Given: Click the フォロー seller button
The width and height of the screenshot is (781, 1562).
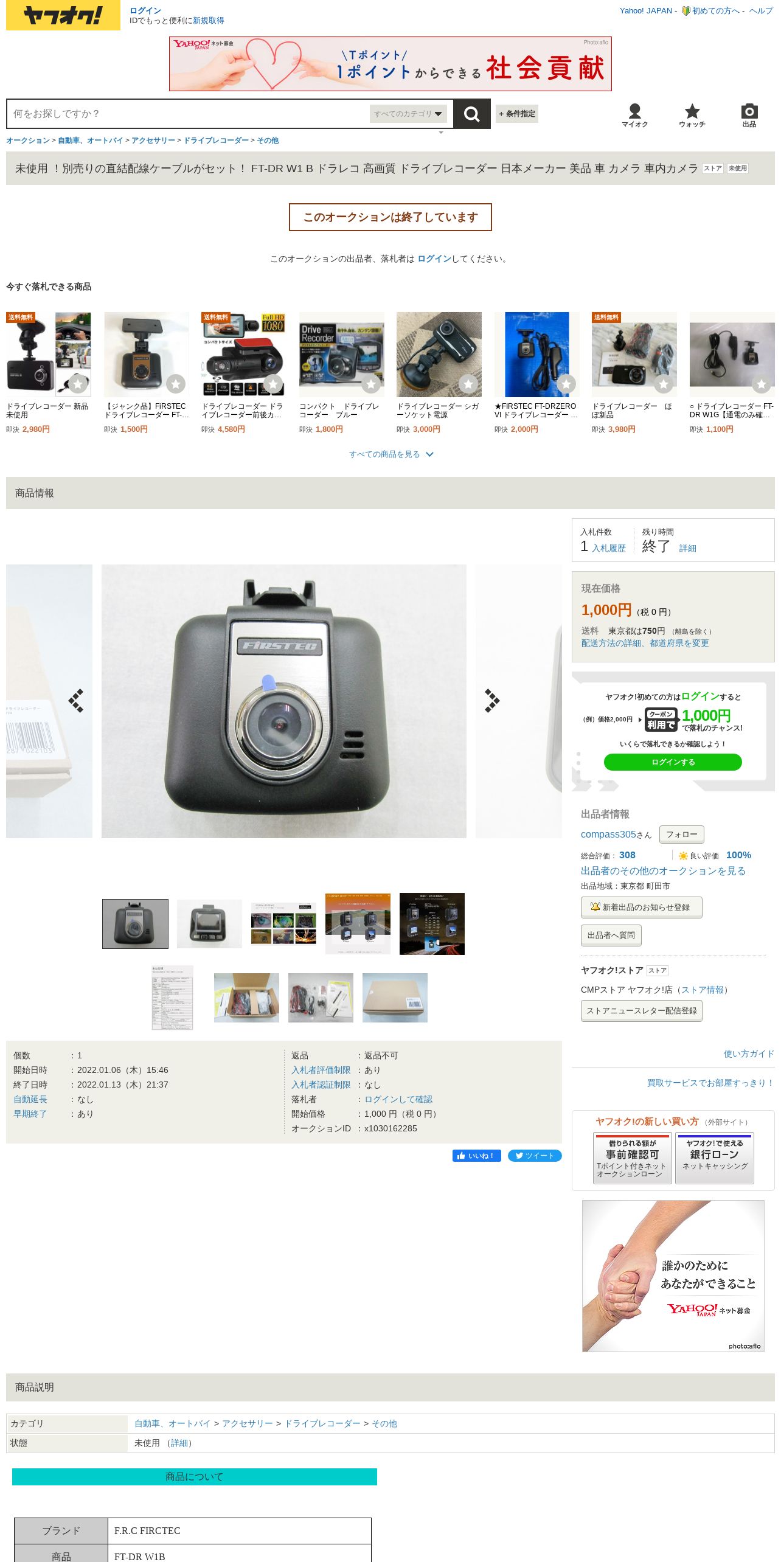Looking at the screenshot, I should click(x=681, y=835).
